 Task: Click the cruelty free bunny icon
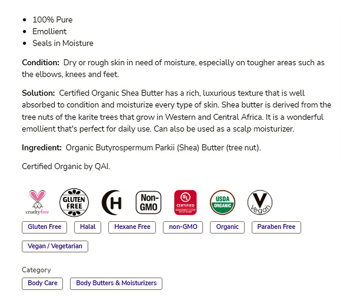tap(37, 202)
